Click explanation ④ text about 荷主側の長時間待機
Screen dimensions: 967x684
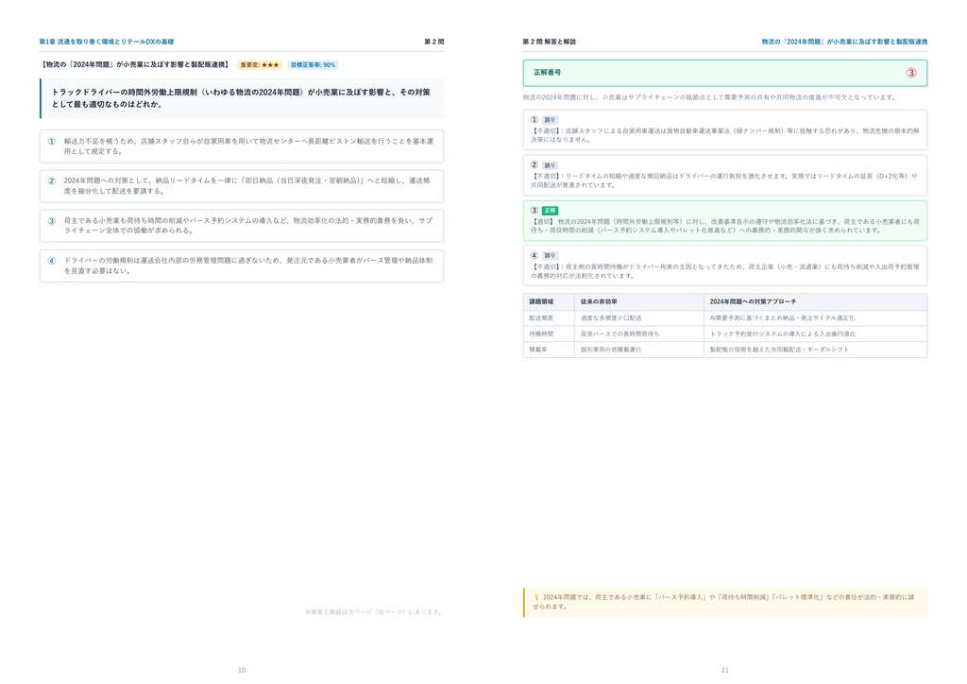(725, 271)
